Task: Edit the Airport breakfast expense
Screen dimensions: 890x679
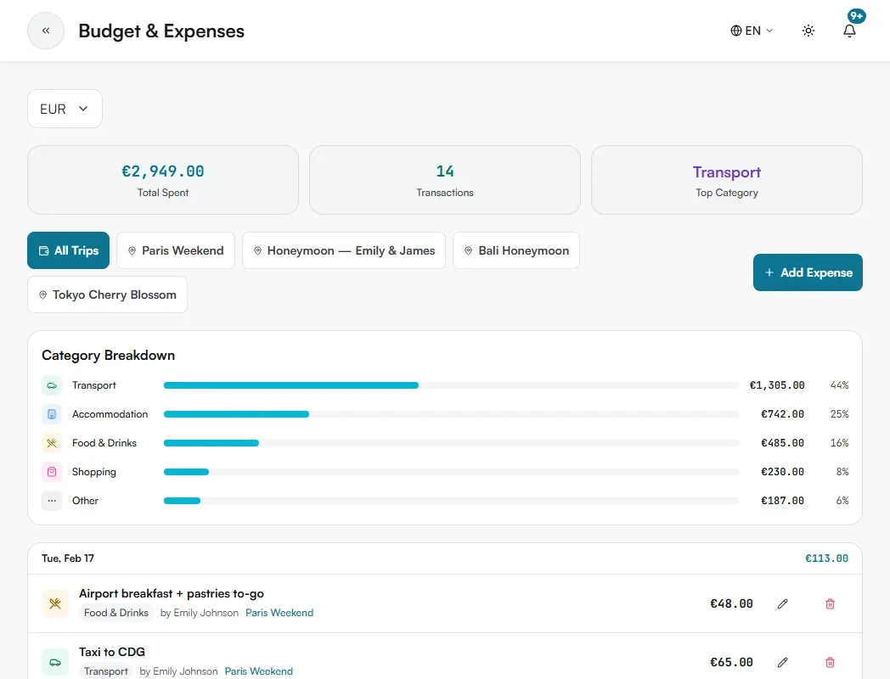Action: coord(782,603)
